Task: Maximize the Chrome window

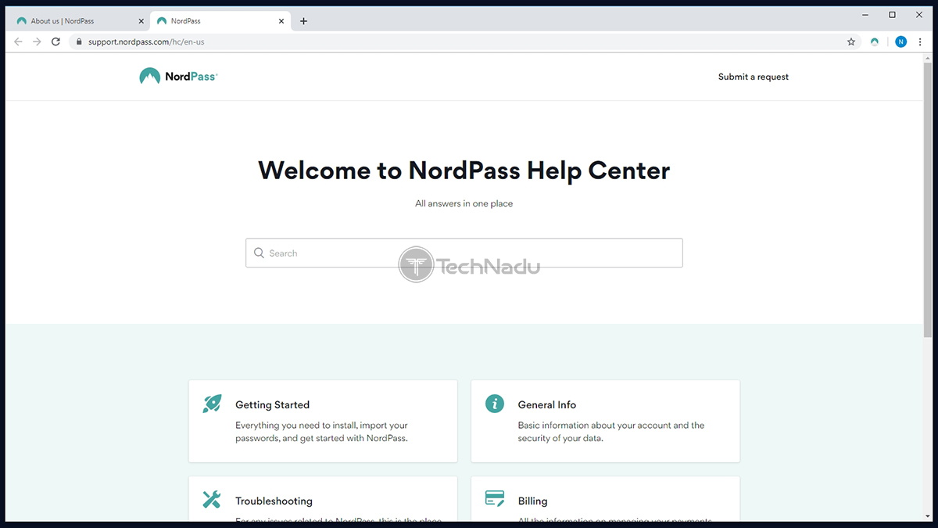Action: pos(892,14)
